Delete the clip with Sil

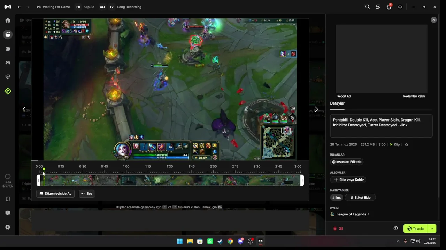pyautogui.click(x=338, y=228)
